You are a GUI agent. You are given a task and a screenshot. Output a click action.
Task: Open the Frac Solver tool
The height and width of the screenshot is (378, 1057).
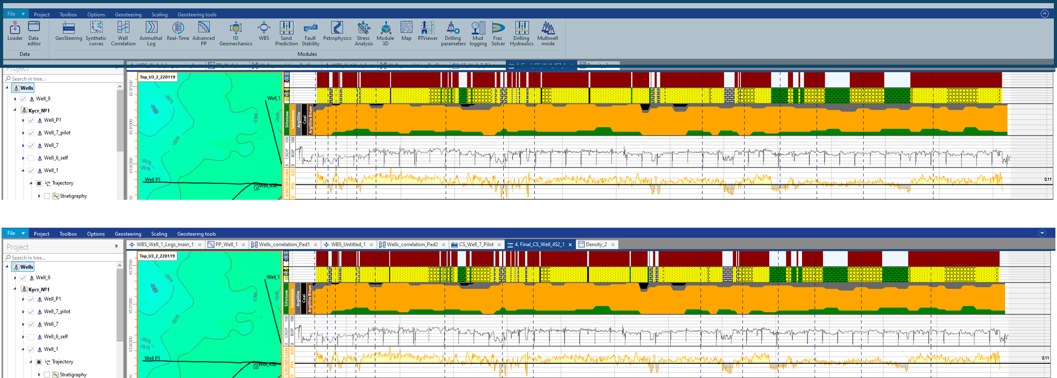(x=498, y=33)
